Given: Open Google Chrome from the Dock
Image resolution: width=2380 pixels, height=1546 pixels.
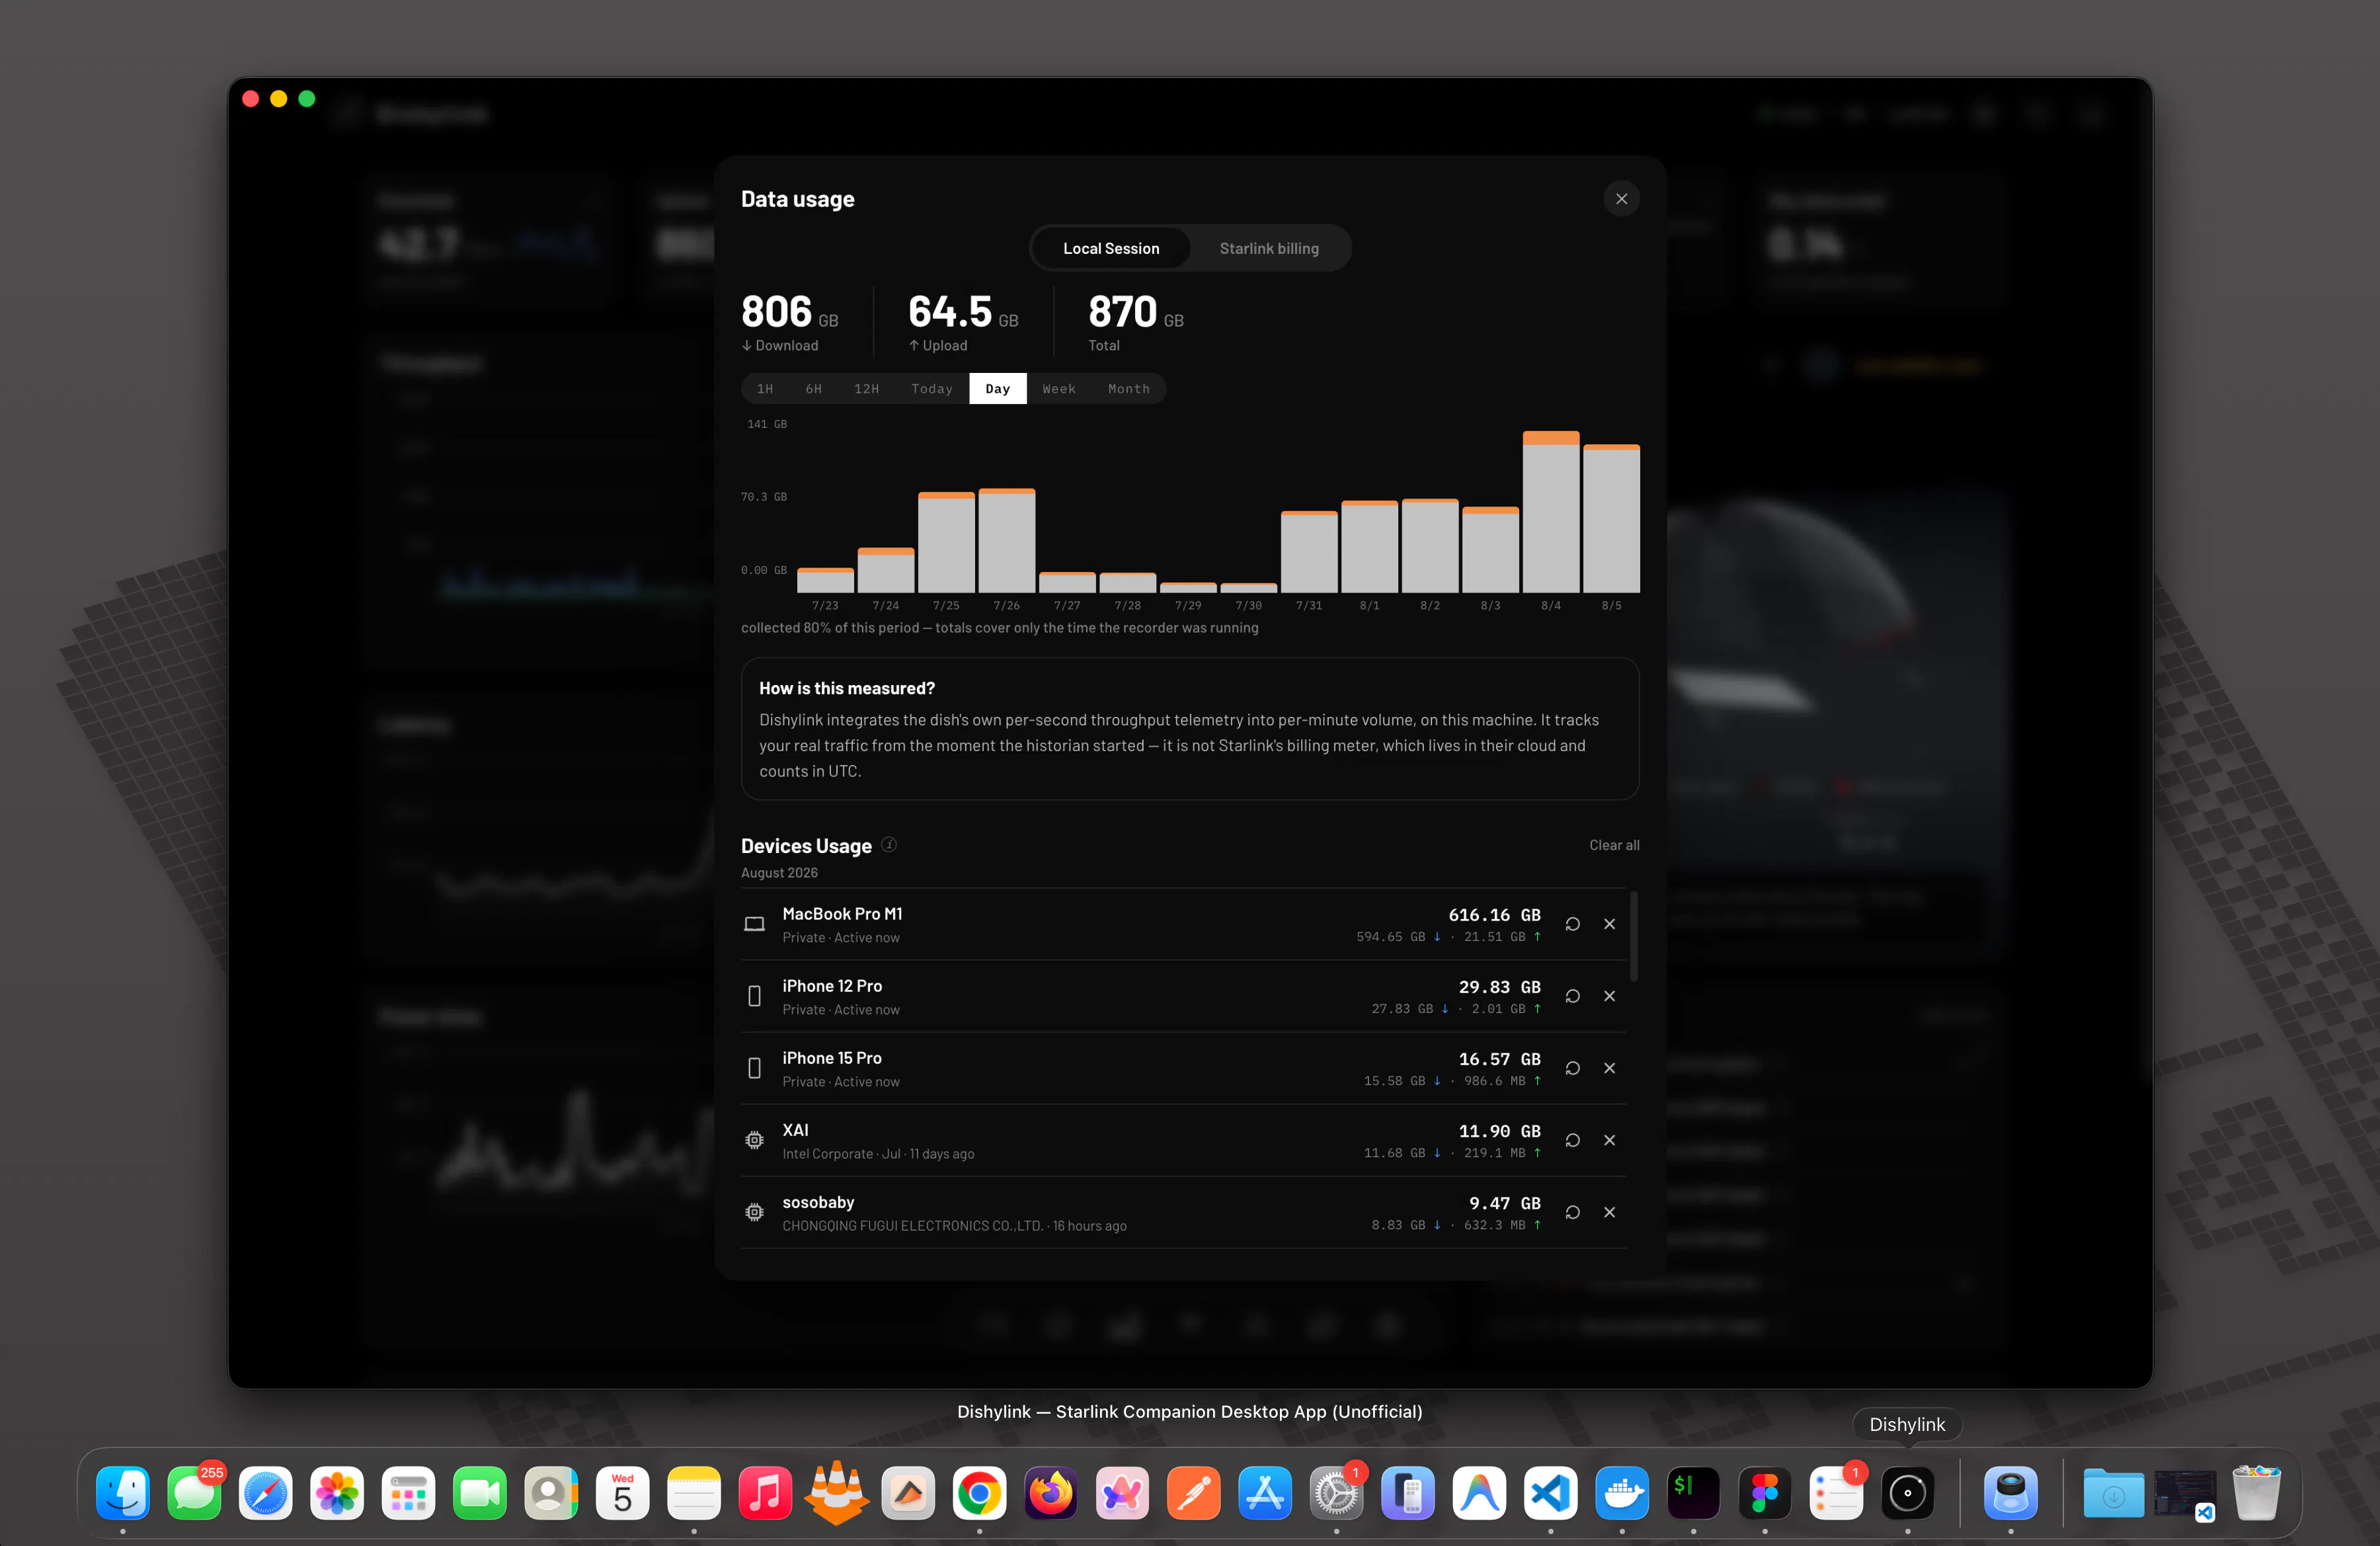Looking at the screenshot, I should click(x=979, y=1494).
